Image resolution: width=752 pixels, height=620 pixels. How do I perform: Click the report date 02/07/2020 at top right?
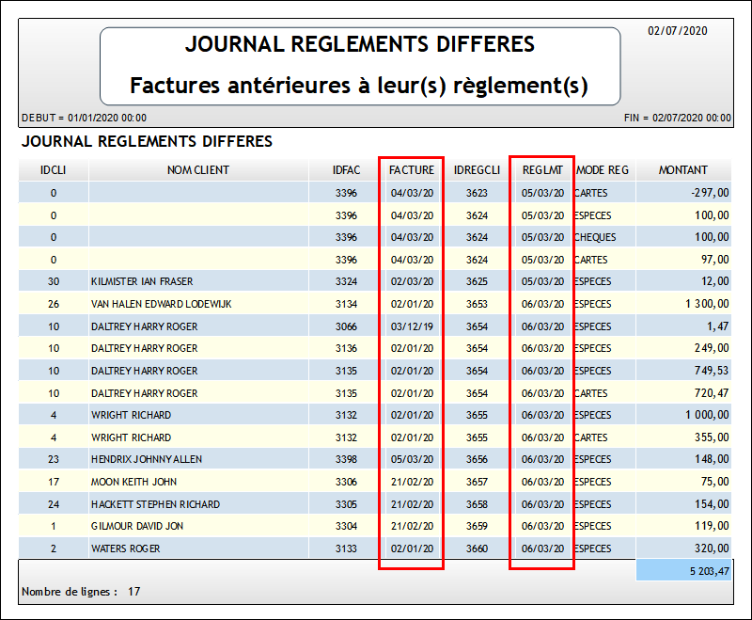click(x=677, y=31)
